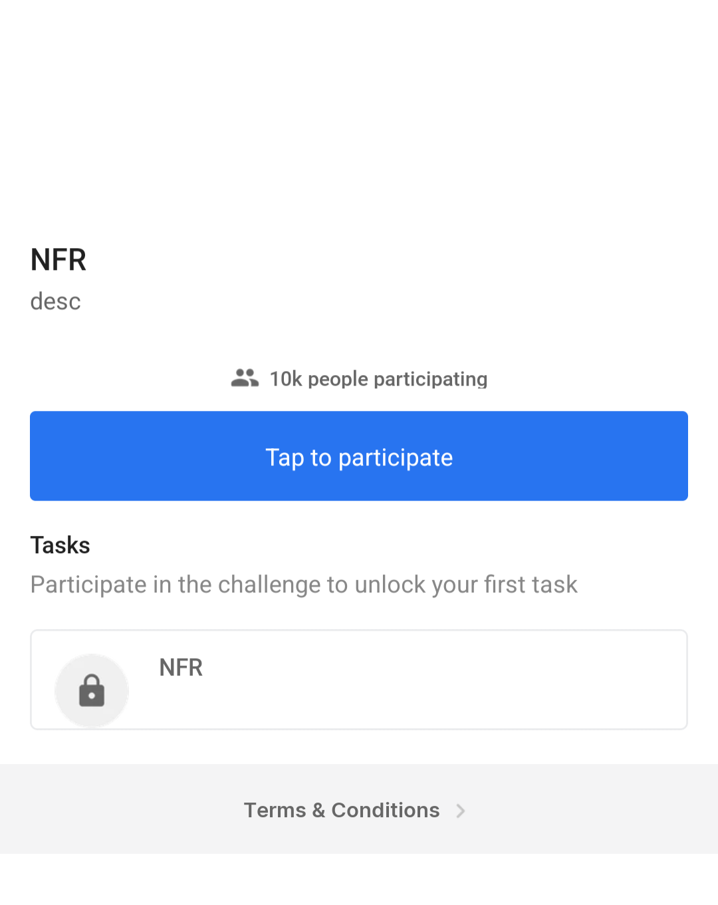Tap the blue 'Tap to participate' button
Image resolution: width=718 pixels, height=905 pixels.
coord(359,456)
